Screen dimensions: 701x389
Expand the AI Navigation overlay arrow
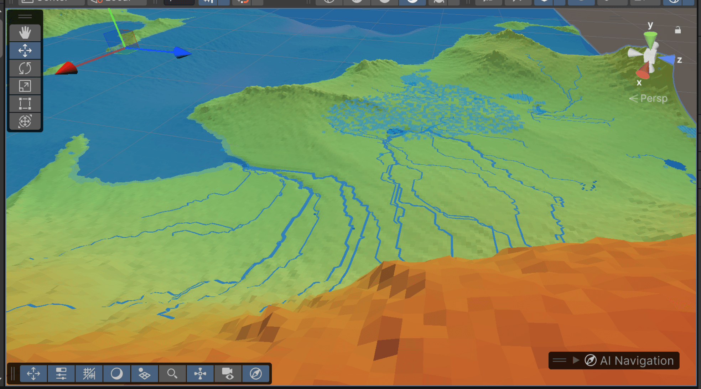point(576,361)
